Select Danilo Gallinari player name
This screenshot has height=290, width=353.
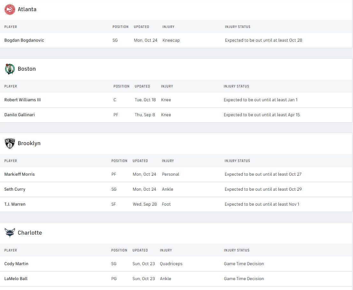coord(19,115)
